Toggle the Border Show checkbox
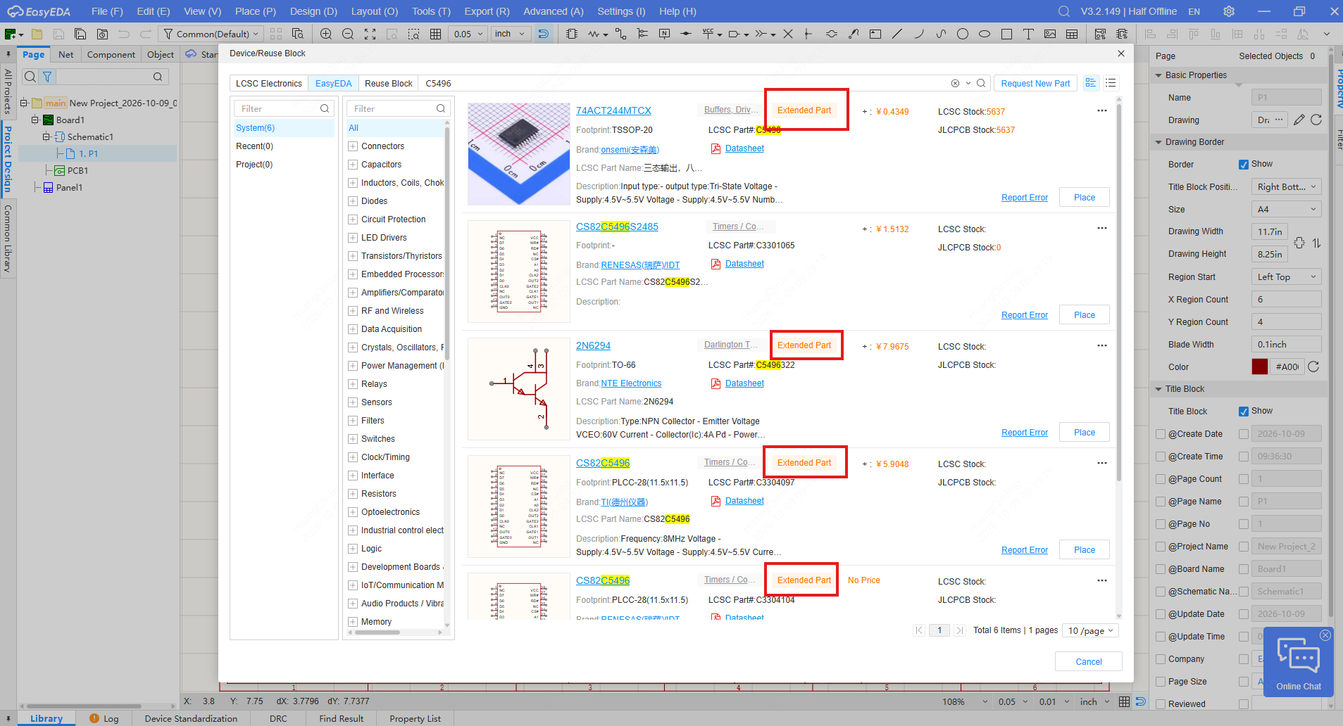1343x726 pixels. tap(1244, 165)
